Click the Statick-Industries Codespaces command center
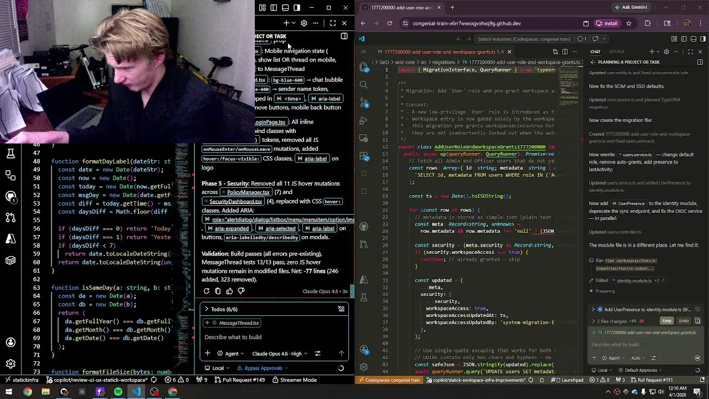 pos(524,39)
